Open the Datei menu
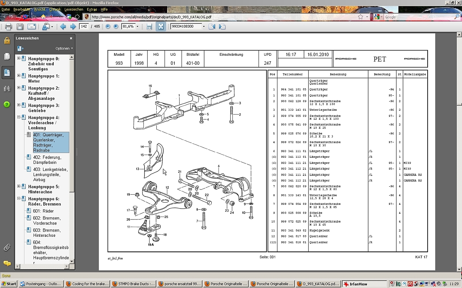Viewport: 462px width, 288px height. [6, 9]
